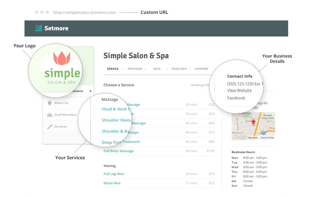The image size is (310, 197).
Task: Choose Shoulder & Back massage service
Action: coord(115,131)
